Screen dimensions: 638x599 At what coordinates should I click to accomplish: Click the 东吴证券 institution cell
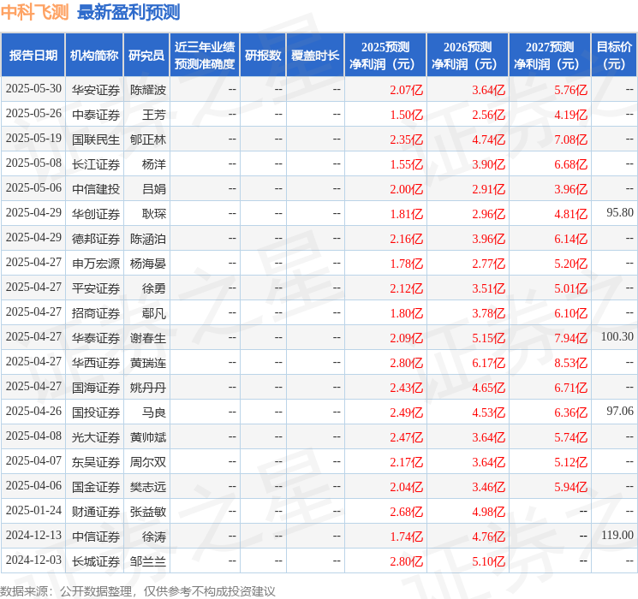click(96, 462)
